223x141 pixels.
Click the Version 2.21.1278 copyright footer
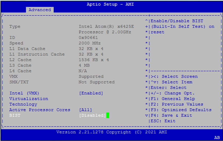(x=112, y=132)
